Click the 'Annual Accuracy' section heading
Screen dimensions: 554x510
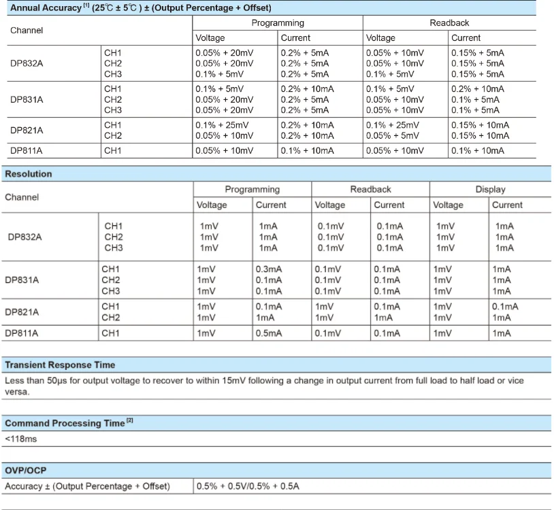(x=141, y=7)
